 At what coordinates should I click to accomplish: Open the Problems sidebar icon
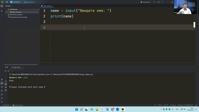pos(2,98)
